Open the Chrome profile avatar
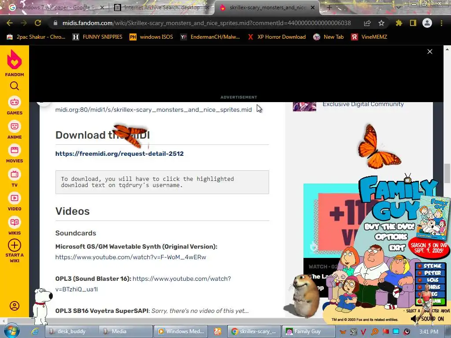Viewport: 451px width, 338px height. 427,23
